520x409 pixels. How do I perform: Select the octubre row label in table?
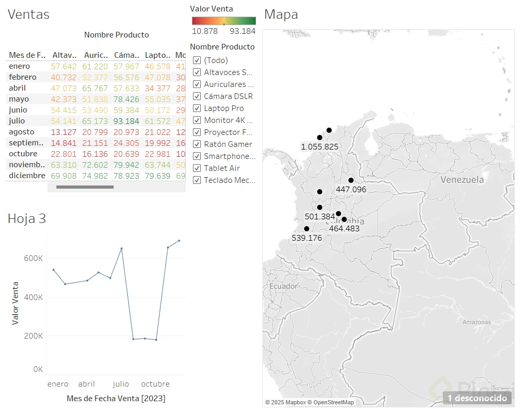pos(23,154)
